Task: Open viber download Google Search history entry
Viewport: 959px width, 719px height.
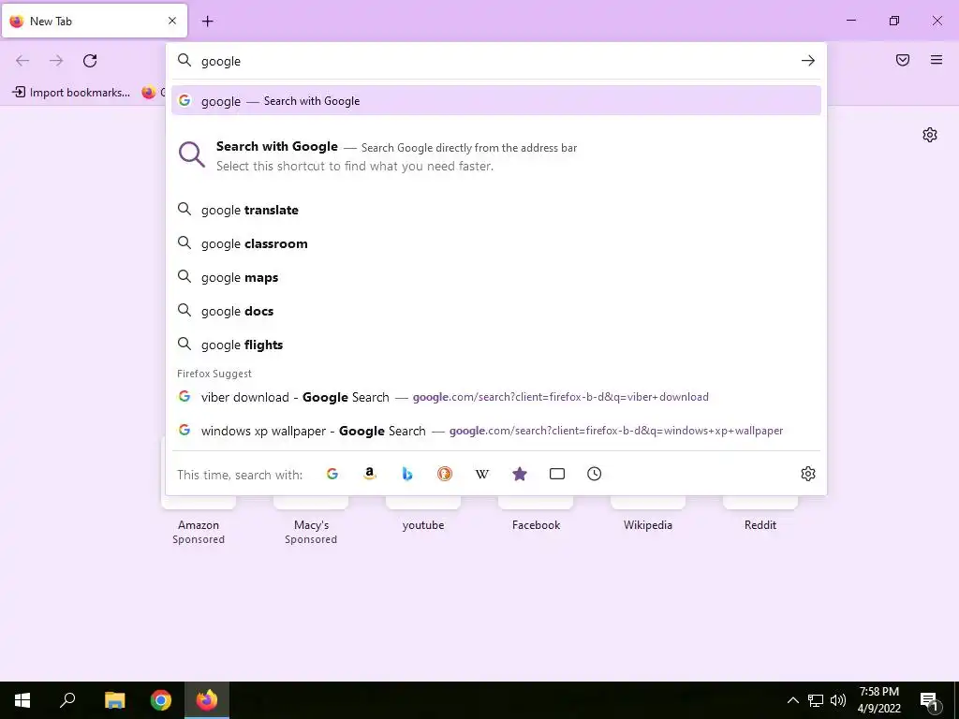Action: pyautogui.click(x=496, y=397)
